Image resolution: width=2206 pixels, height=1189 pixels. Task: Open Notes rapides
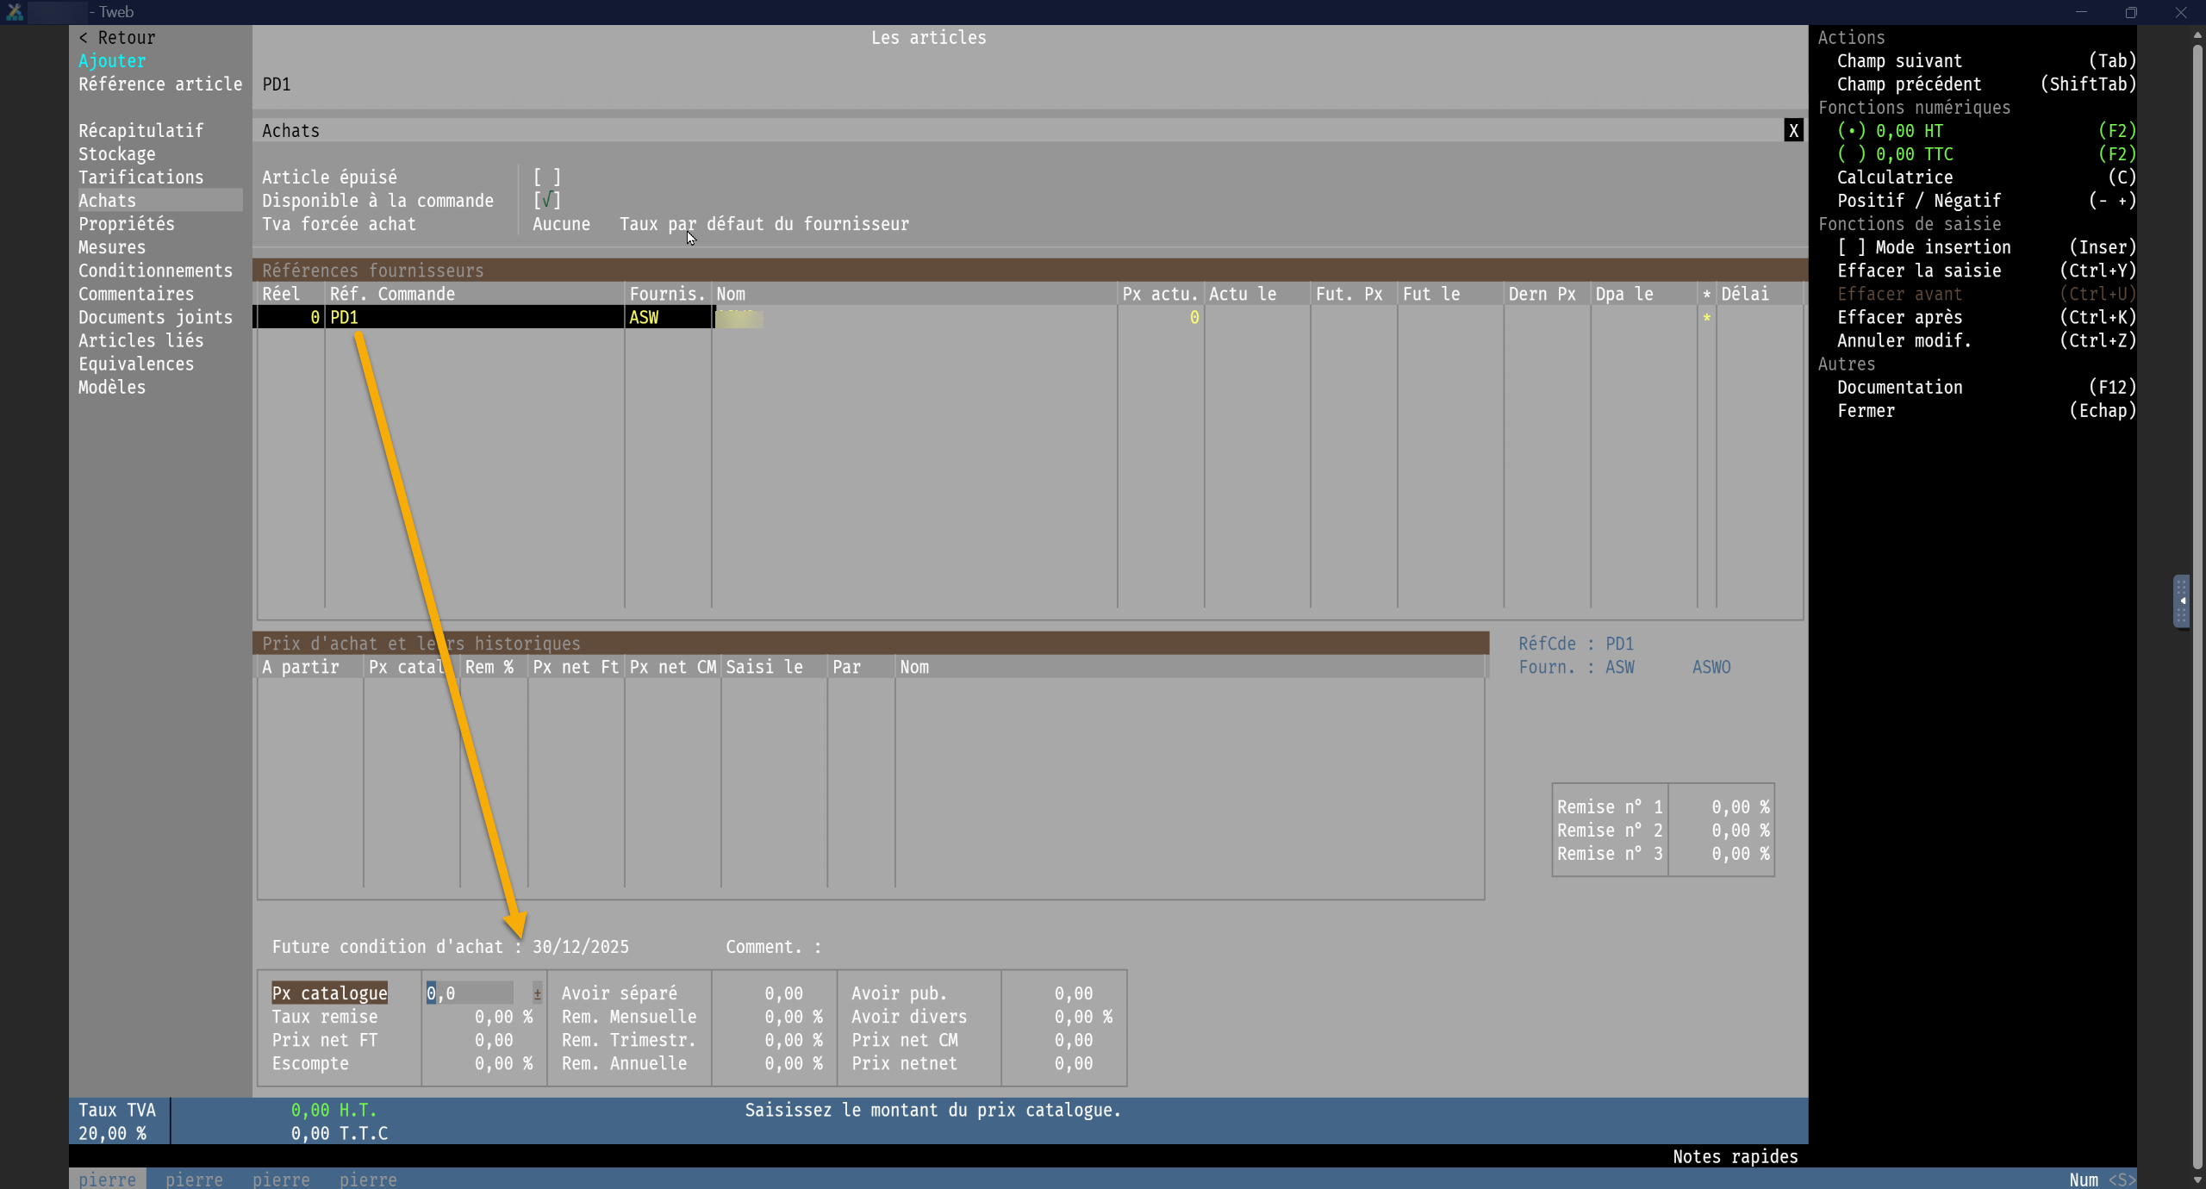pos(1735,1156)
